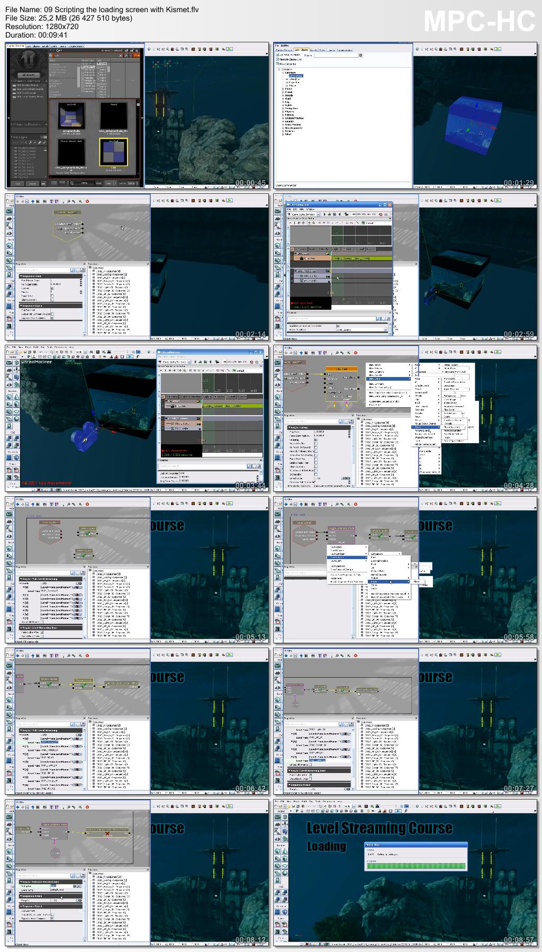Add a new Private Collection with plus icon
542x952 pixels.
click(x=46, y=124)
